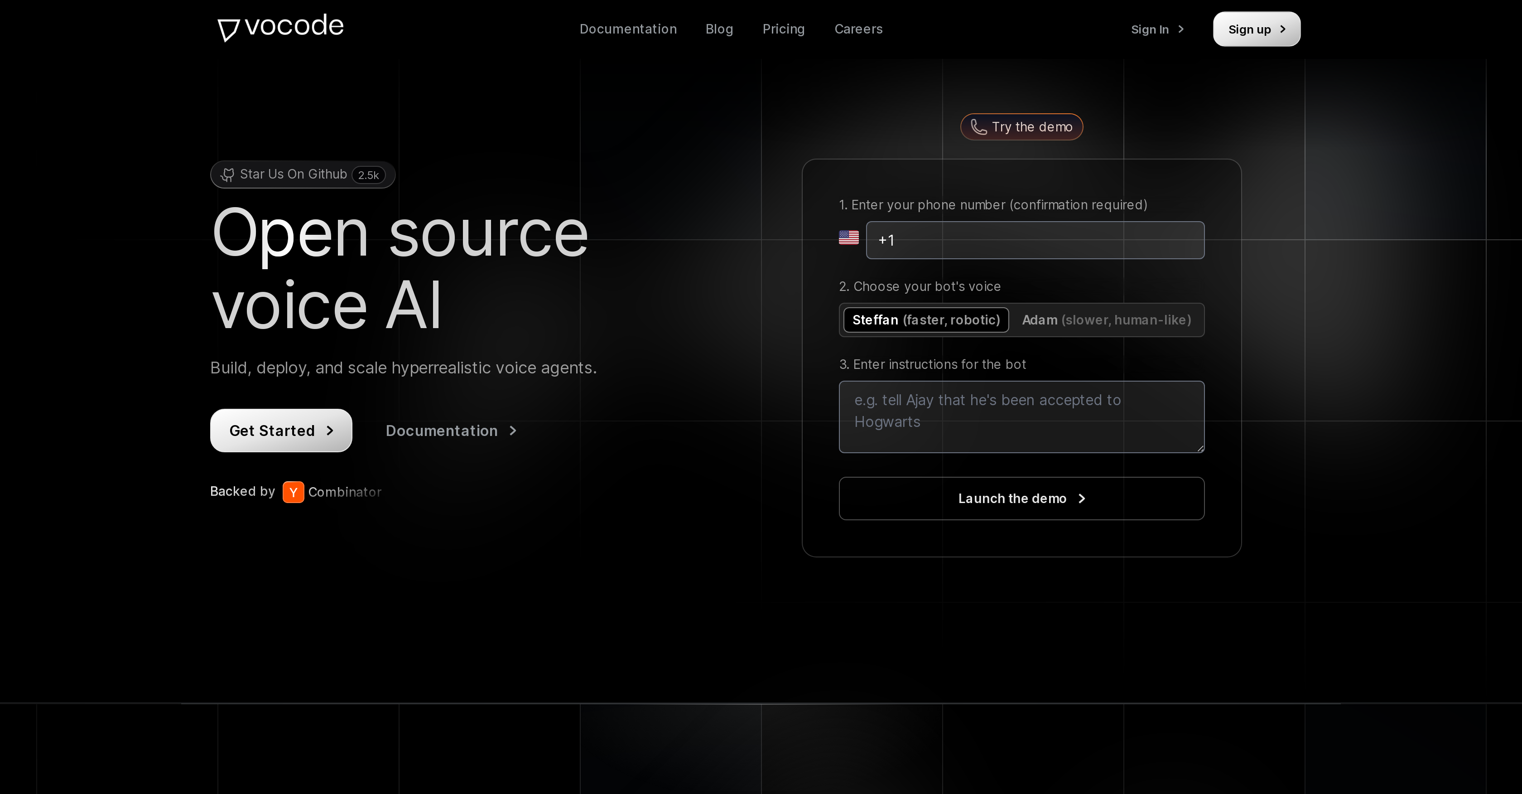Click the arrow inside the Get Started button

tap(330, 431)
